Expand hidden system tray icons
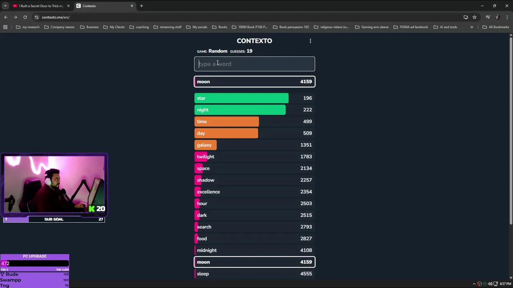 [474, 284]
